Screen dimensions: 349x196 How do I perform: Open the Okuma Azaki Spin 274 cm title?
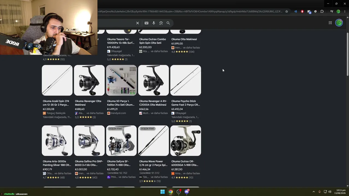[x=56, y=103]
